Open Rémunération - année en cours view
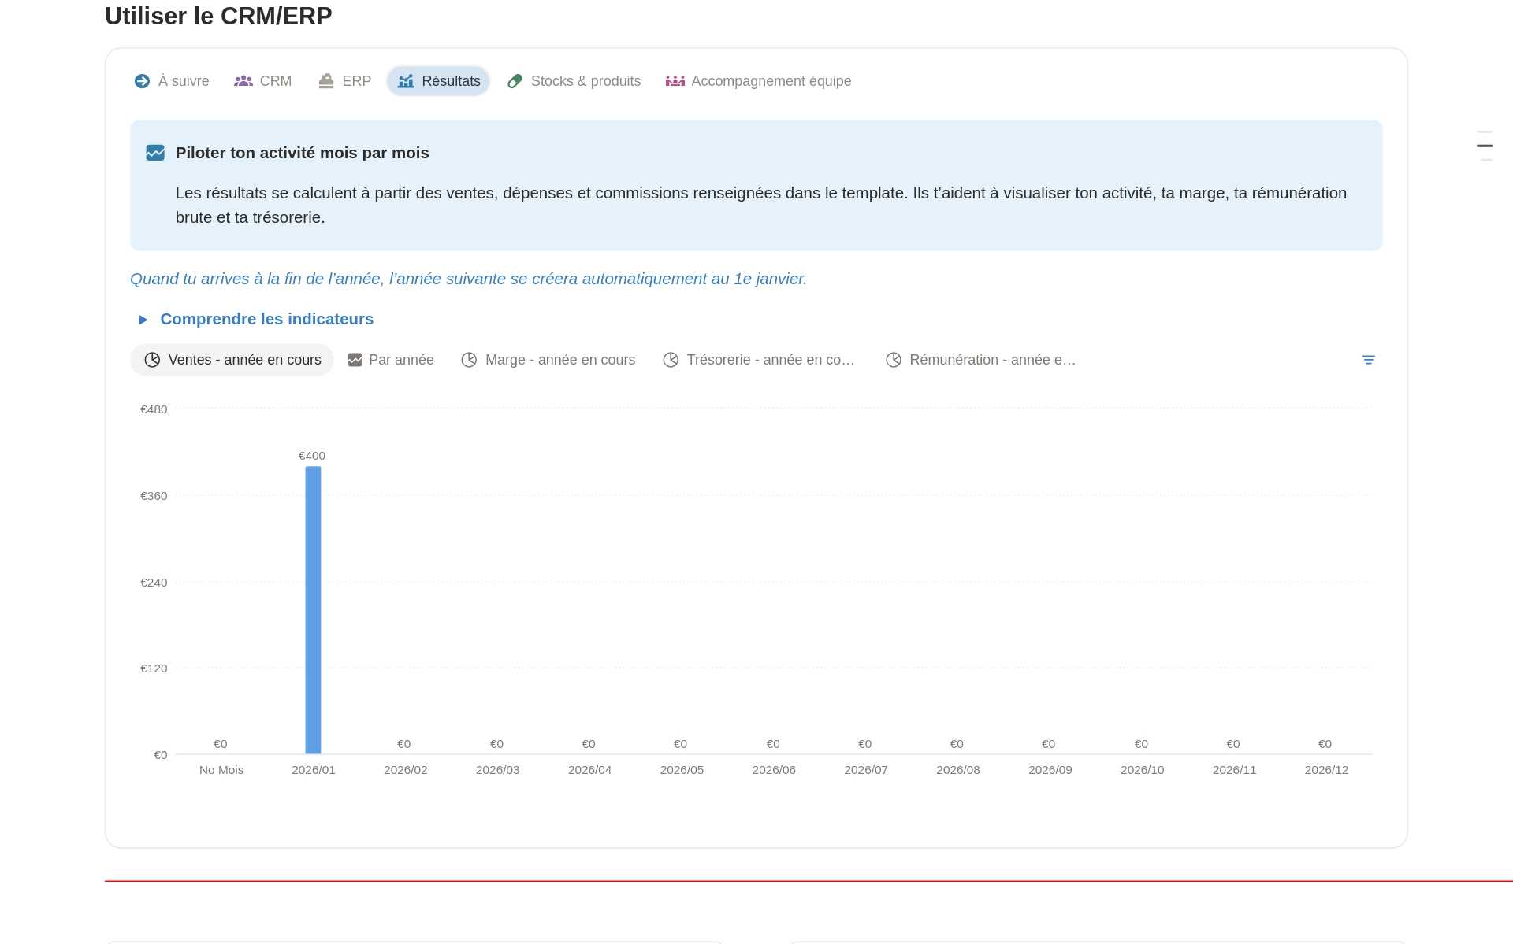This screenshot has height=944, width=1513. (x=981, y=360)
